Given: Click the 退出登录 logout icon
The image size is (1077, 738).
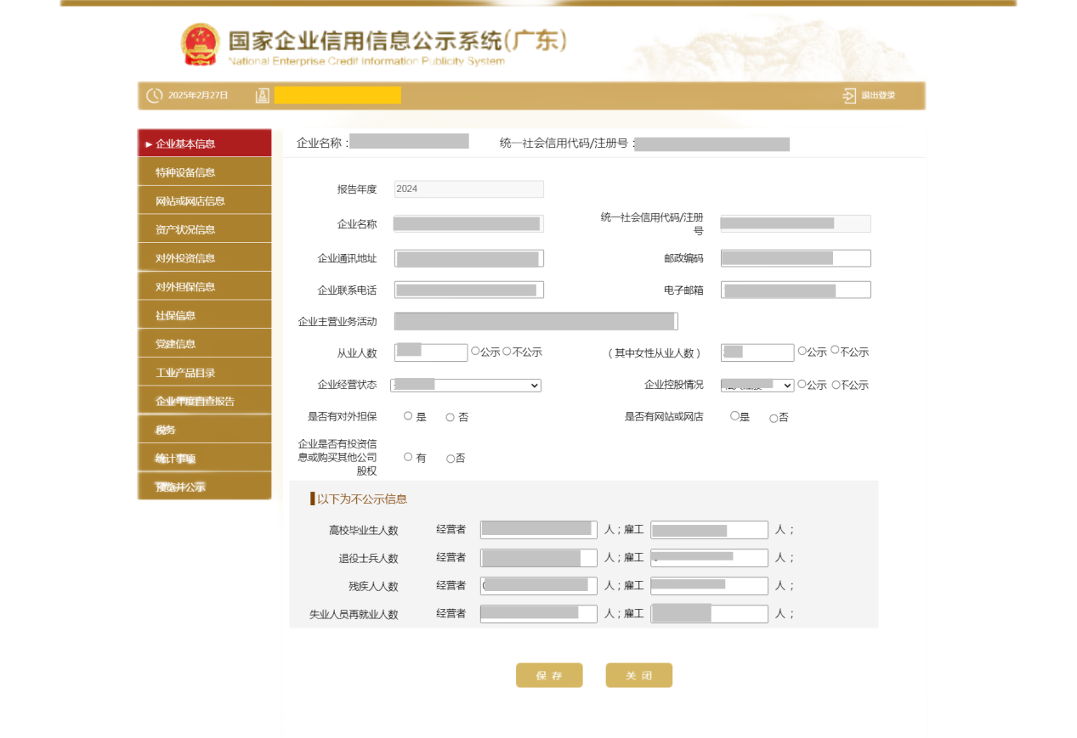Looking at the screenshot, I should [x=848, y=95].
